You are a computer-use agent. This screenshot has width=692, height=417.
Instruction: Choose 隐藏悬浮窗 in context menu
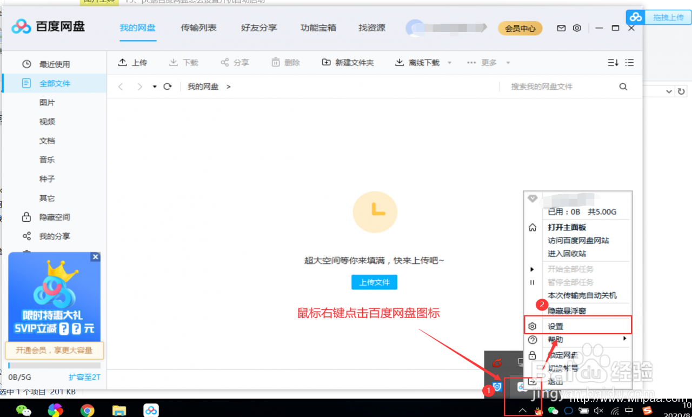pyautogui.click(x=567, y=312)
